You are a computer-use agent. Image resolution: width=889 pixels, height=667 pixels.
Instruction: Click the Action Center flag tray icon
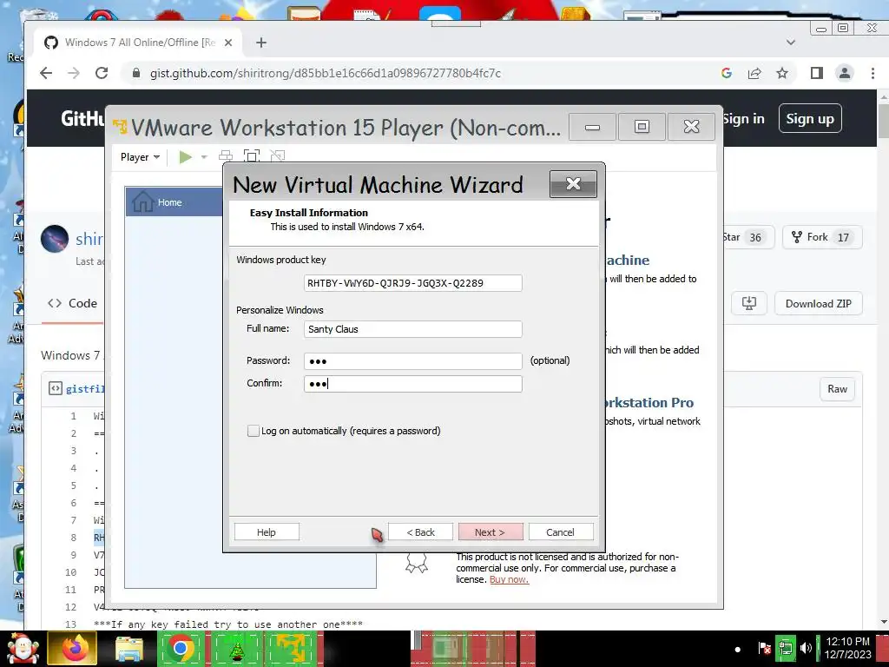pos(764,648)
